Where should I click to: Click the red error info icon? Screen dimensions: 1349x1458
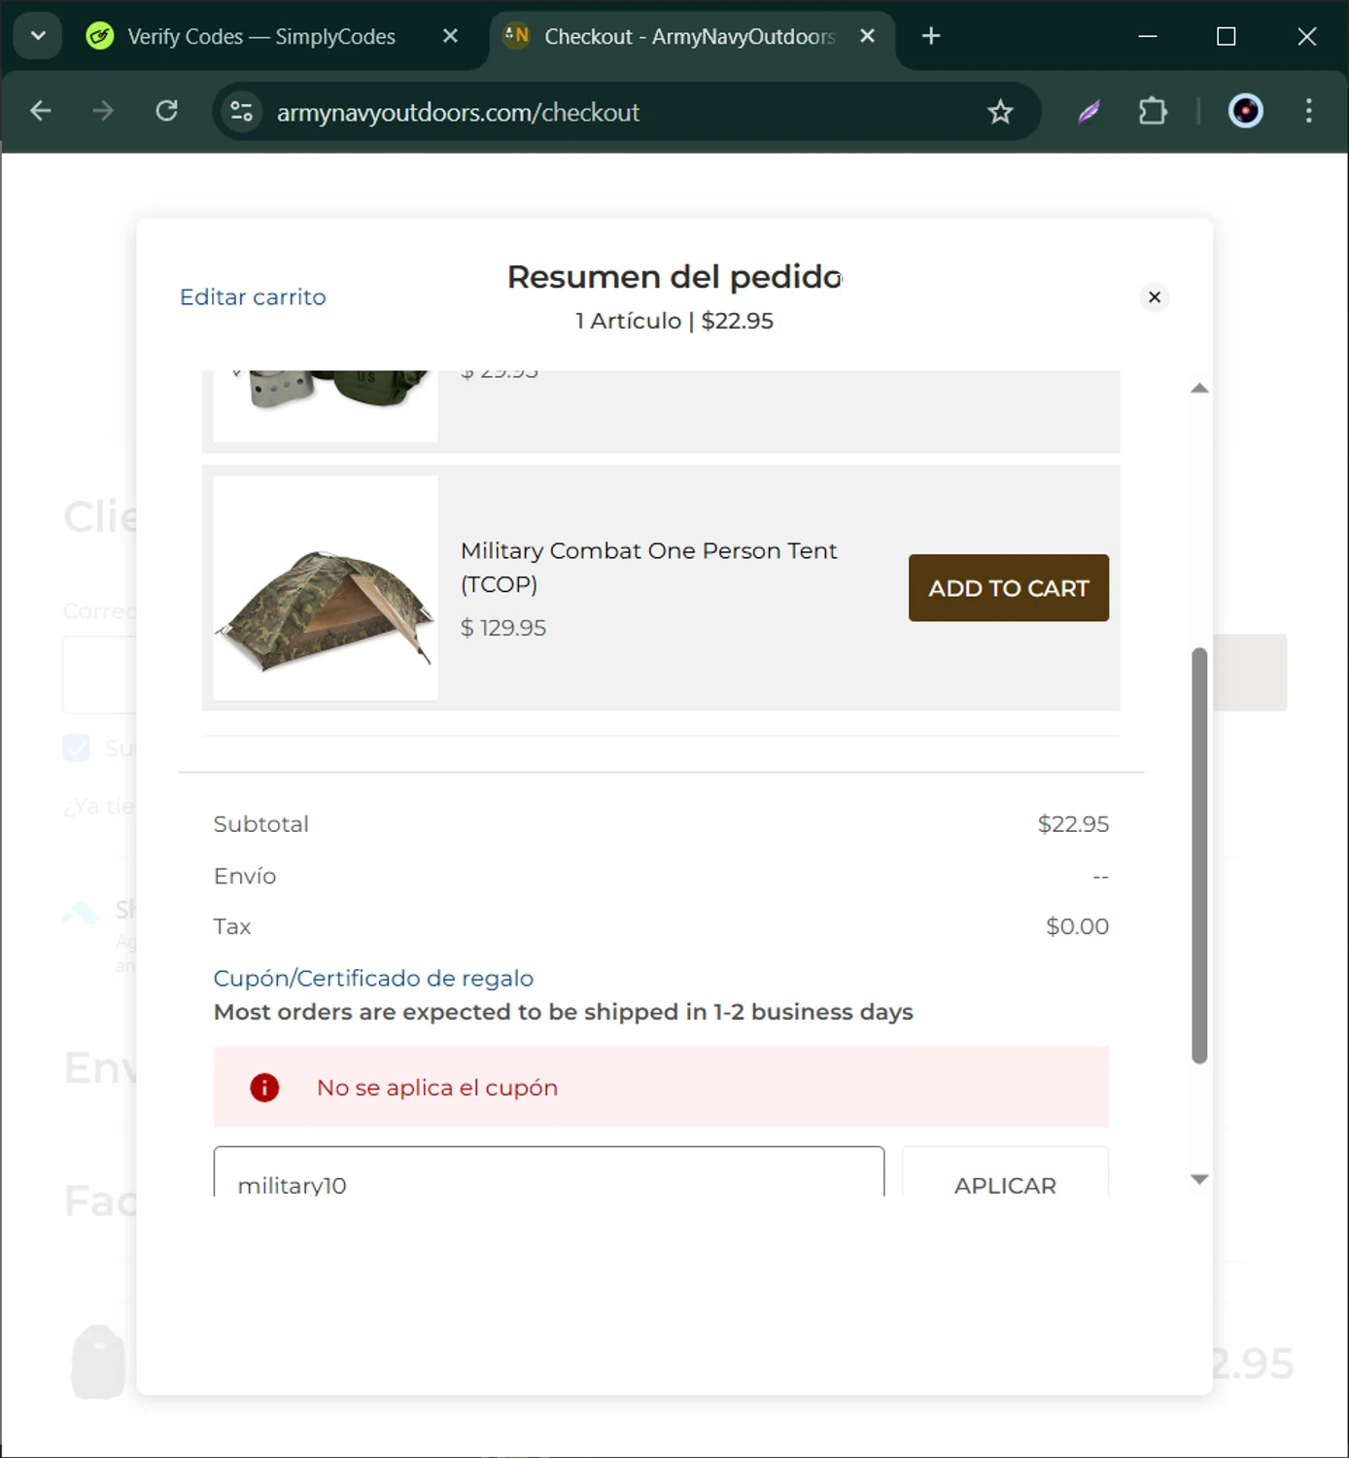point(264,1088)
